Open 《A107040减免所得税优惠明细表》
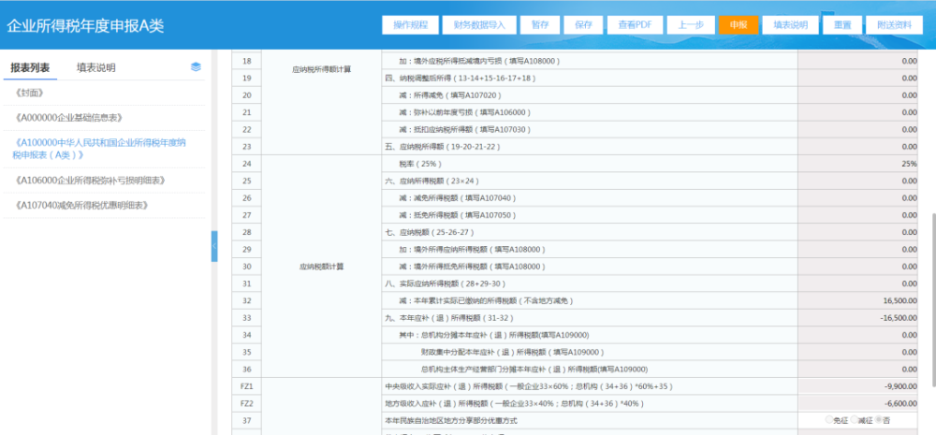This screenshot has height=435, width=936. (x=81, y=205)
